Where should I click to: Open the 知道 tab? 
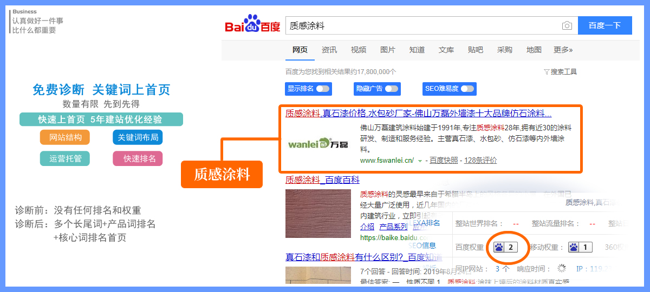tap(417, 50)
